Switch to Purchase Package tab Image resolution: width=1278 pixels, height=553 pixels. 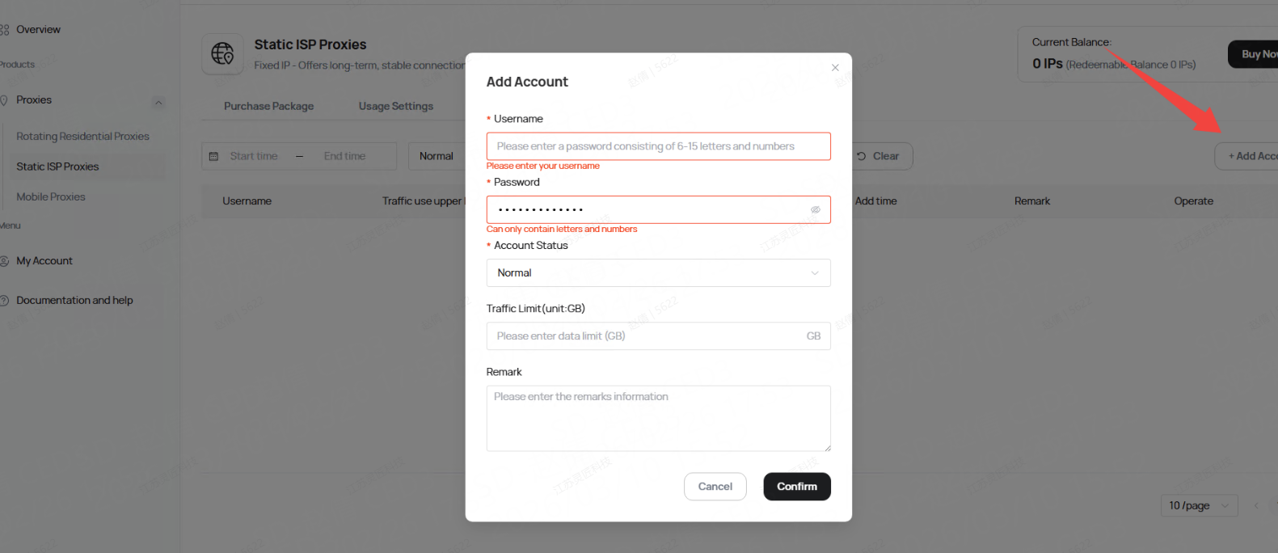pos(268,107)
